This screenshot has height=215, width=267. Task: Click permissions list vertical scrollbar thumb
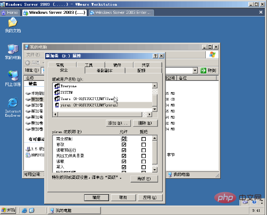[155, 152]
